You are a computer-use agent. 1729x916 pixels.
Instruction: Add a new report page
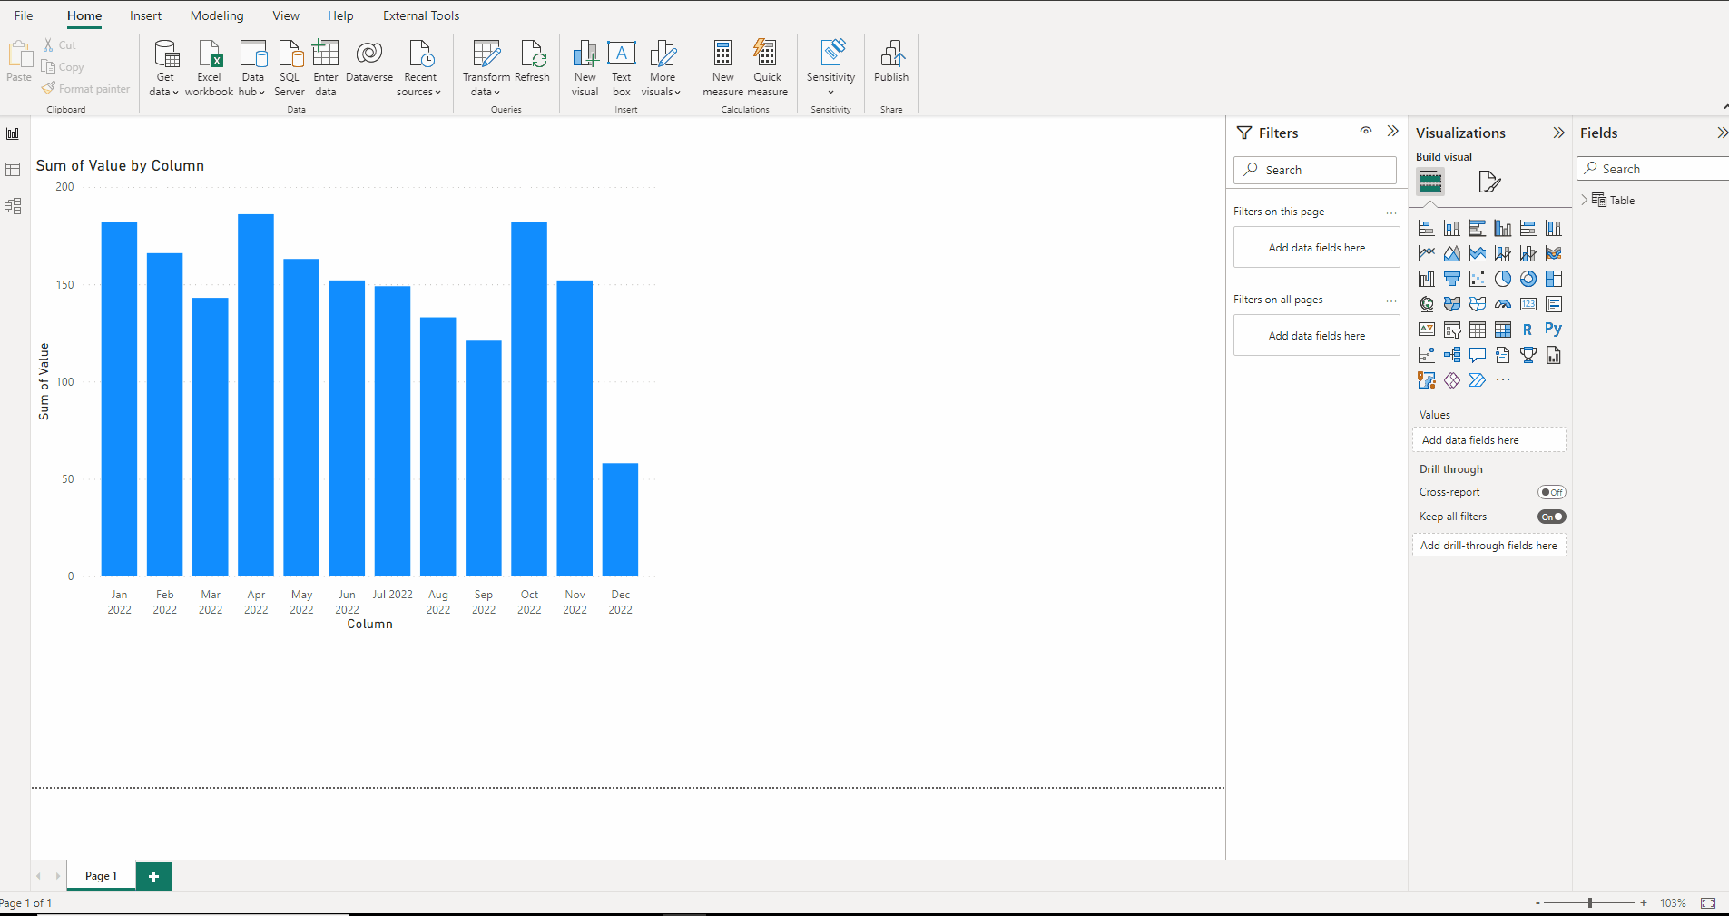pos(153,876)
